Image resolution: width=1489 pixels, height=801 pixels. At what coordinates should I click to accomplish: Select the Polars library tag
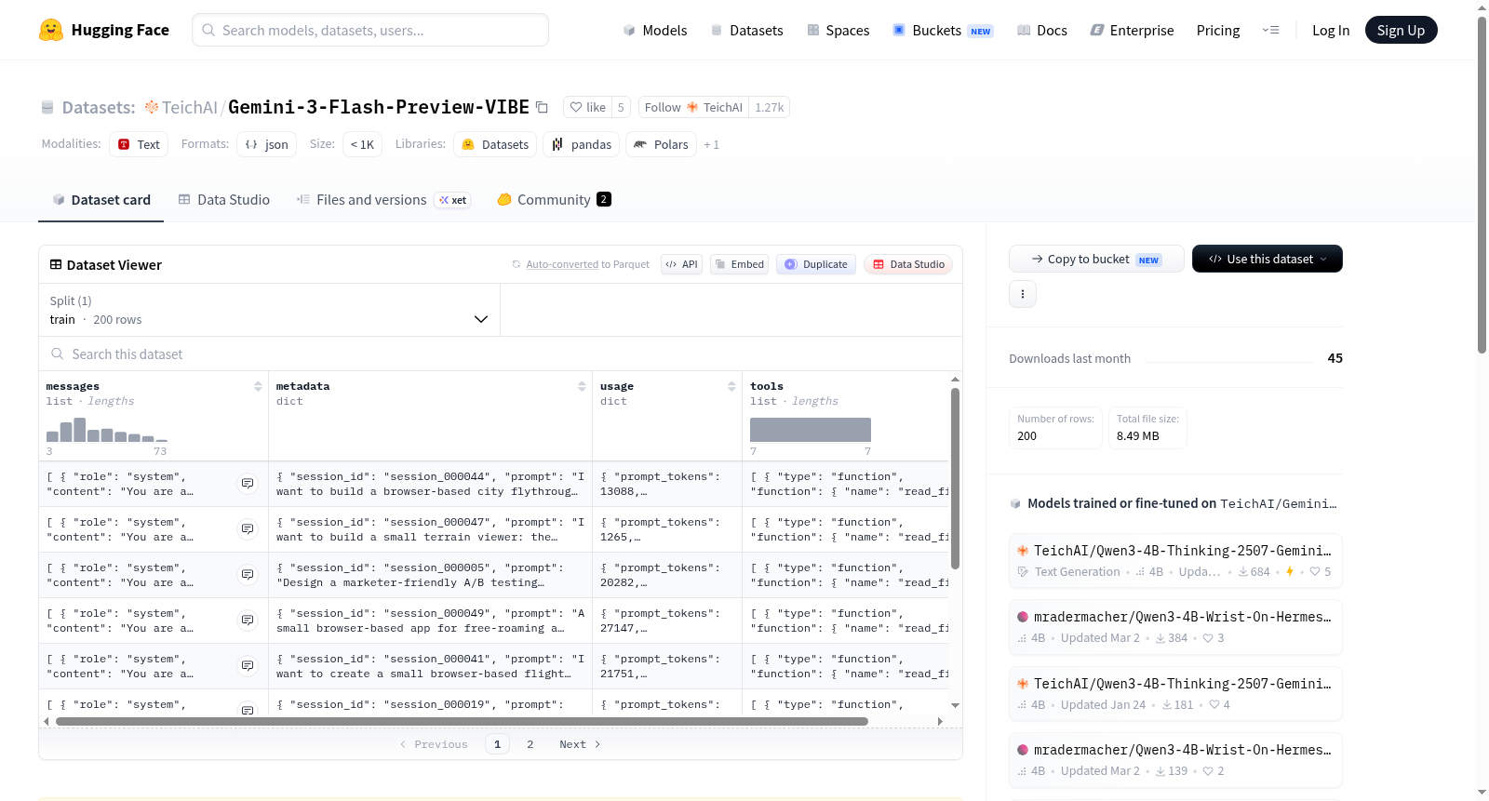coord(661,144)
